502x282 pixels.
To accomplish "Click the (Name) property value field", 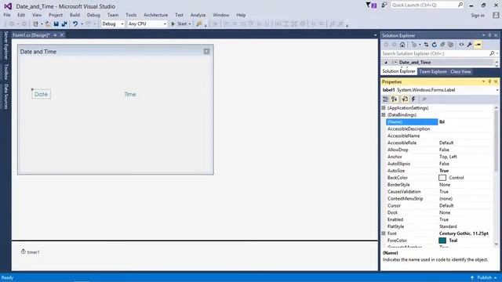I will point(466,122).
